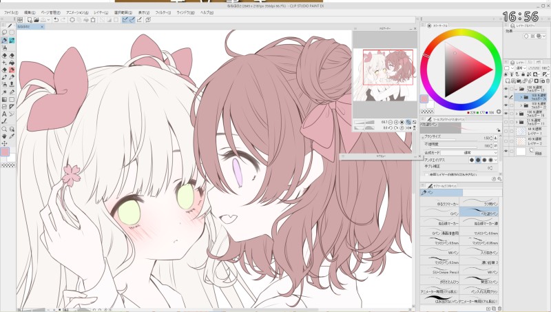Click the ブラシサイズ slider bar
The image size is (551, 312).
tap(454, 140)
